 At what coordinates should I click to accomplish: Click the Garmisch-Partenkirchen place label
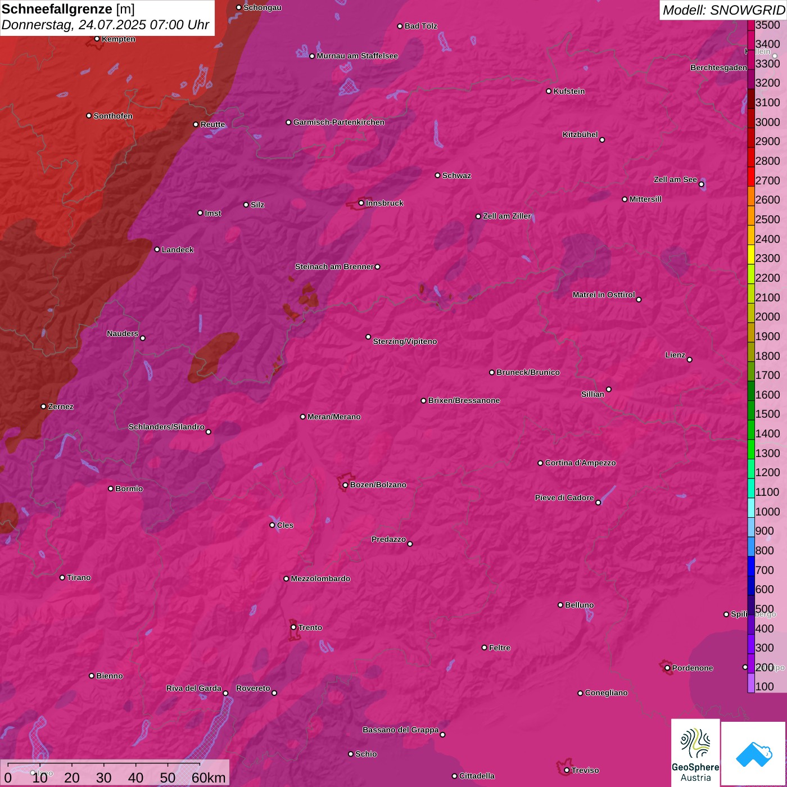coord(338,122)
